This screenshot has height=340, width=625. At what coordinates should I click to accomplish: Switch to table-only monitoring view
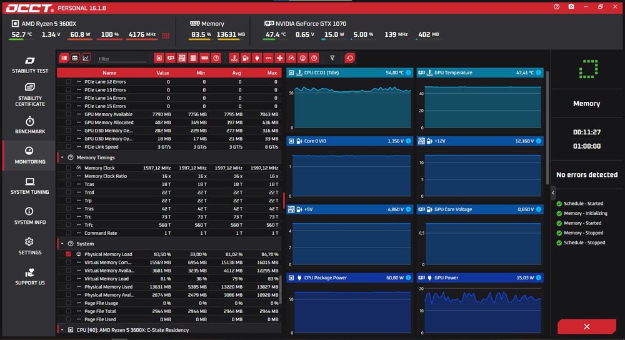pyautogui.click(x=74, y=58)
